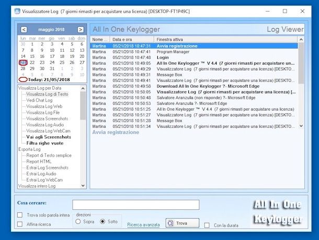
Task: Click the Visualizzatore Log title bar app icon
Action: [x=17, y=11]
